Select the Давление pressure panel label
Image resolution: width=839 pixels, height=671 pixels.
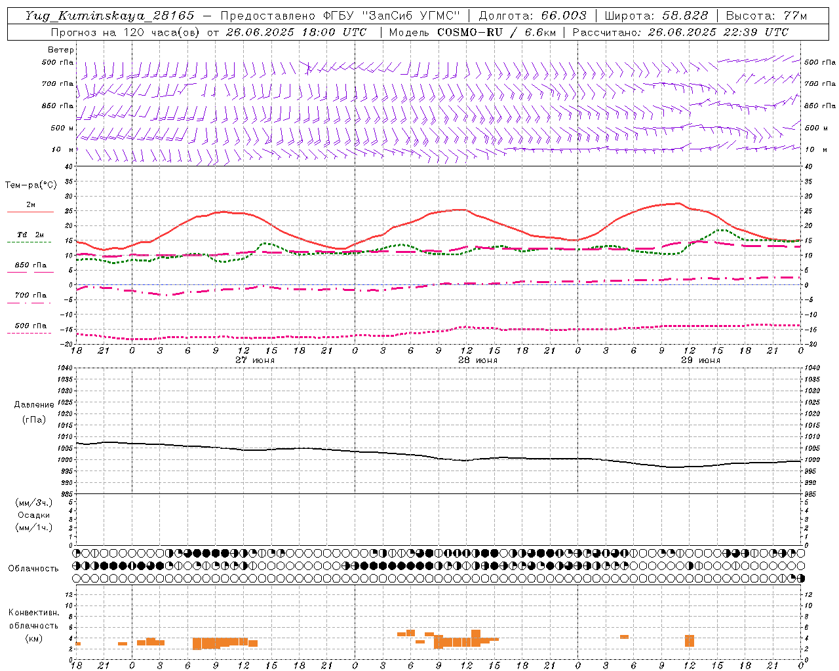tap(34, 405)
